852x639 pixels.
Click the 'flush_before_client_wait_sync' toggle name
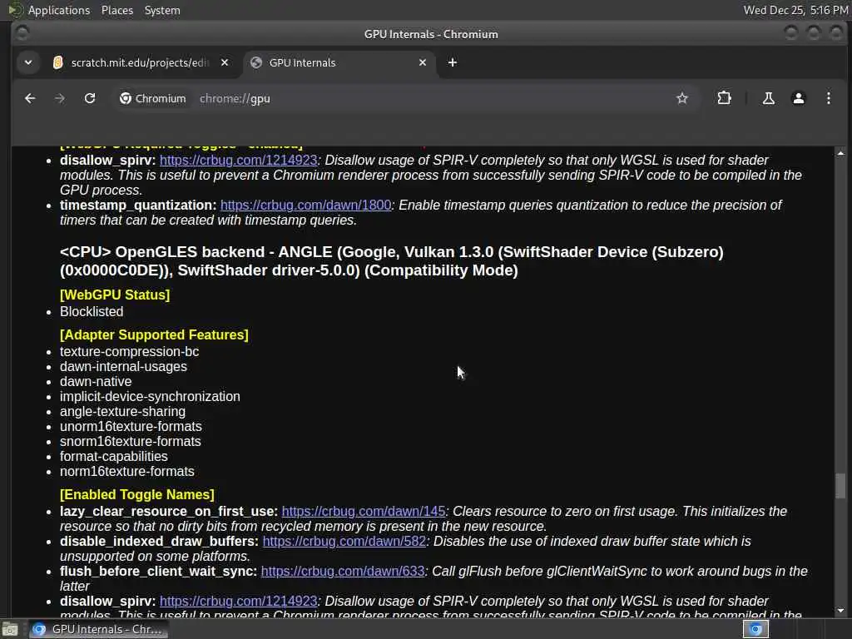(x=159, y=572)
